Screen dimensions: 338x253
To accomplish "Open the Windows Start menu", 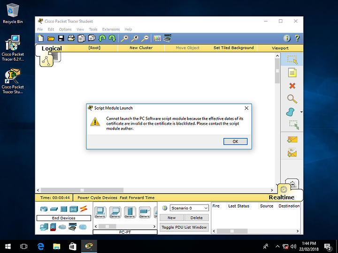I will coord(8,246).
